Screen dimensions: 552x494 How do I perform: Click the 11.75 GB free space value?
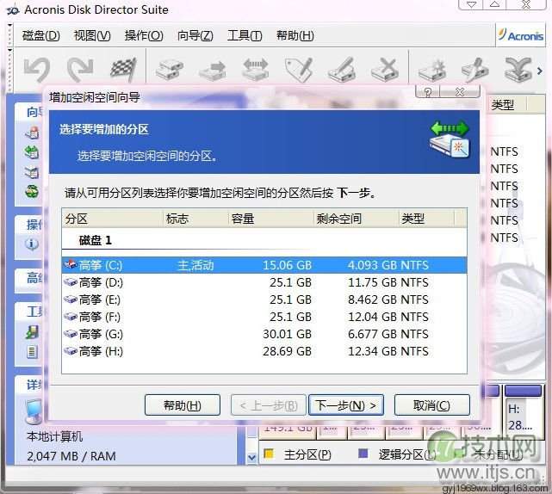pyautogui.click(x=373, y=282)
